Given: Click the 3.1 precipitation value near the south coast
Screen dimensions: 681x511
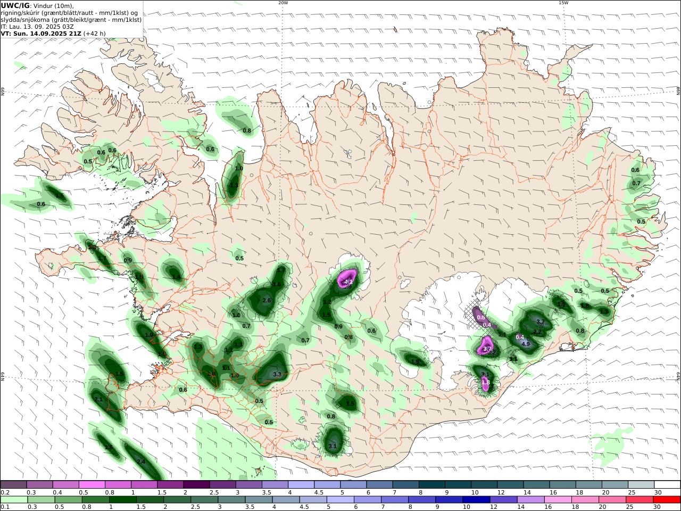Looking at the screenshot, I should click(333, 446).
